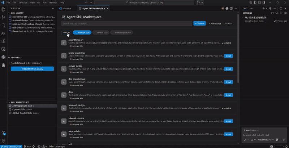Toggle primary side bar visibility
Image resolution: width=289 pixels, height=148 pixels.
click(255, 3)
